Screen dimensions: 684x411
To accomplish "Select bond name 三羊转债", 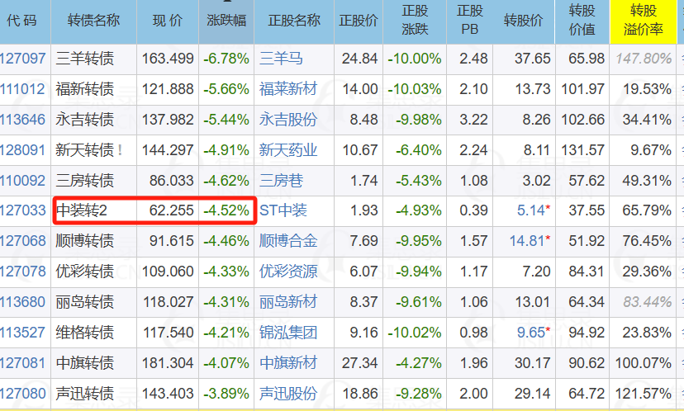I will coord(84,59).
